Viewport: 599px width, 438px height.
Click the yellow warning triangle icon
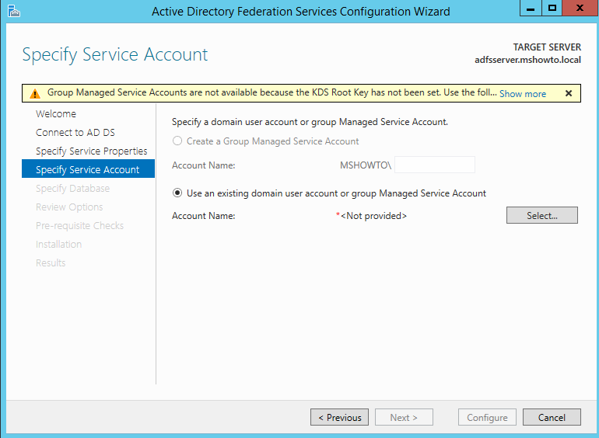tap(35, 93)
